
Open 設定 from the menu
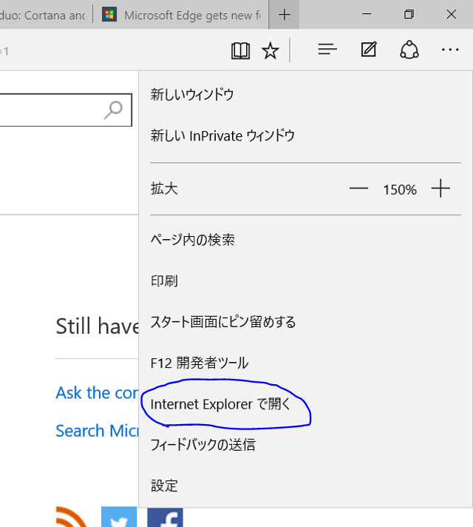(x=164, y=486)
